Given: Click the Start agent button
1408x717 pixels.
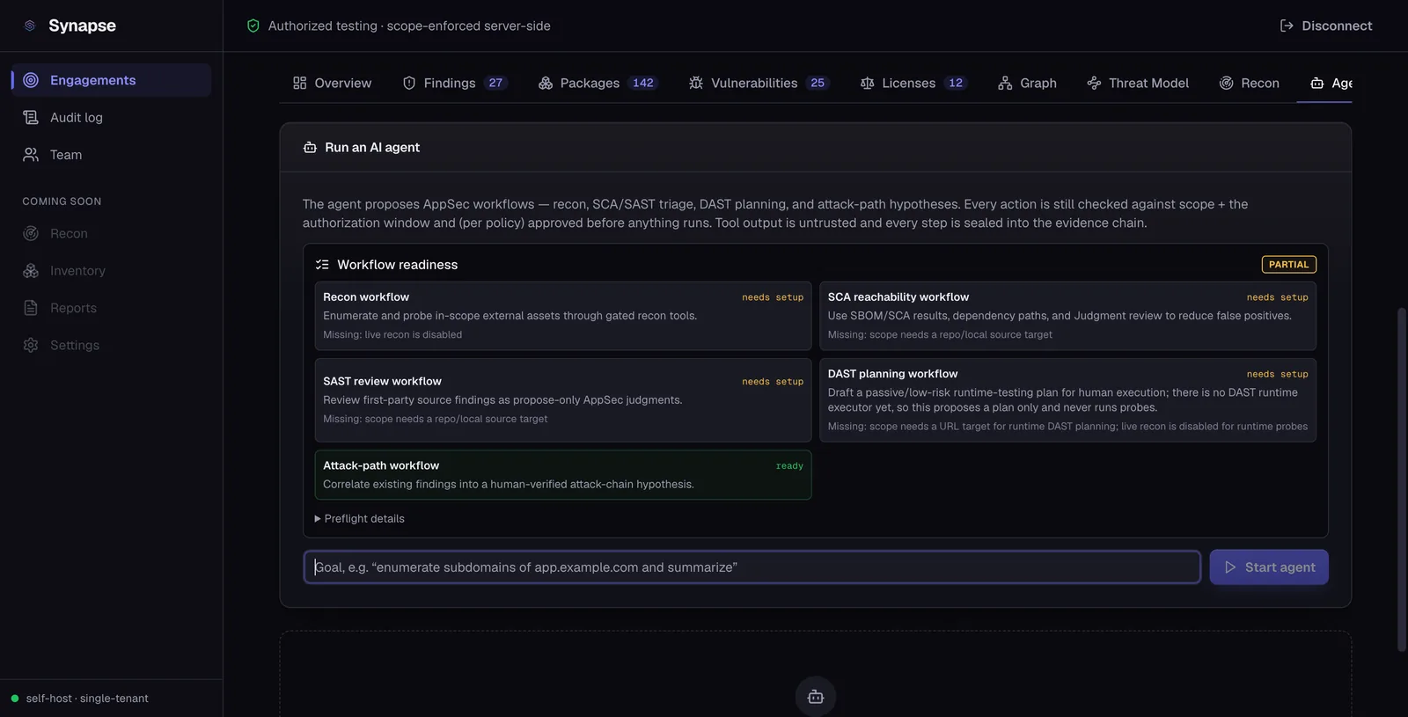Looking at the screenshot, I should pos(1269,567).
